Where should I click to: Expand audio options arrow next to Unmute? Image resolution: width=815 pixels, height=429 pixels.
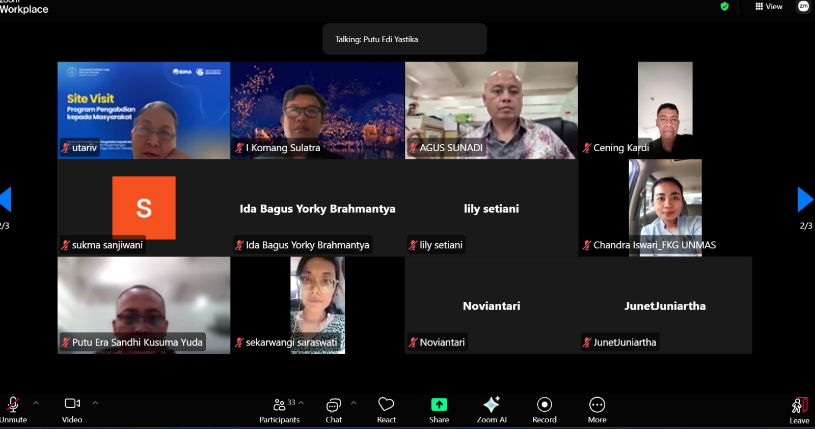tap(36, 403)
